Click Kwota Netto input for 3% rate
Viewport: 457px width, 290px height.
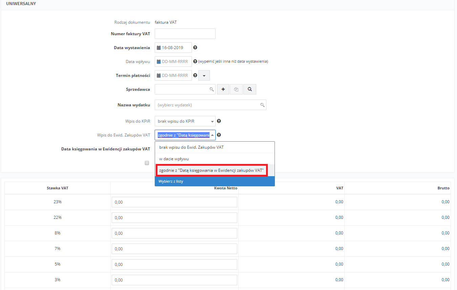(x=174, y=280)
